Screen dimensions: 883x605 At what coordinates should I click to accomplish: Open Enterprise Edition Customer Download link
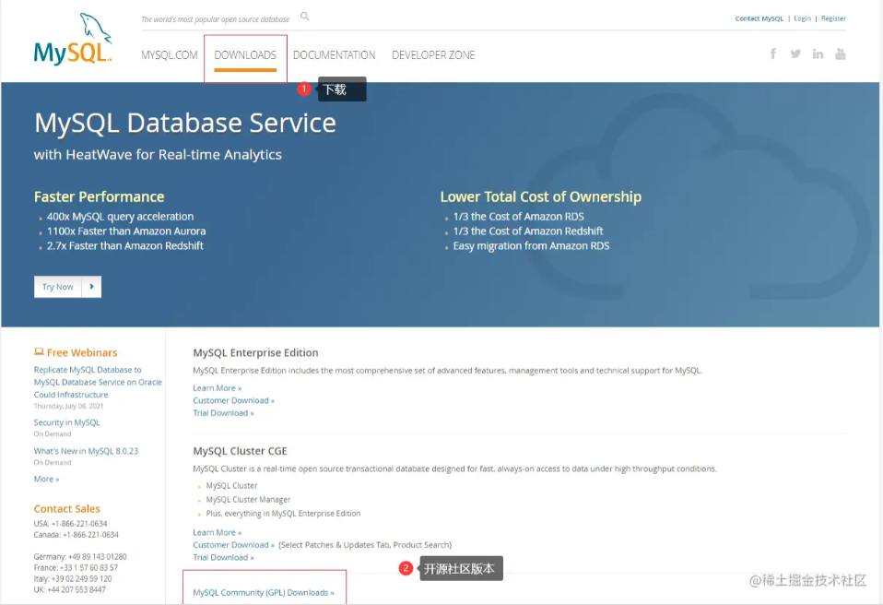233,400
